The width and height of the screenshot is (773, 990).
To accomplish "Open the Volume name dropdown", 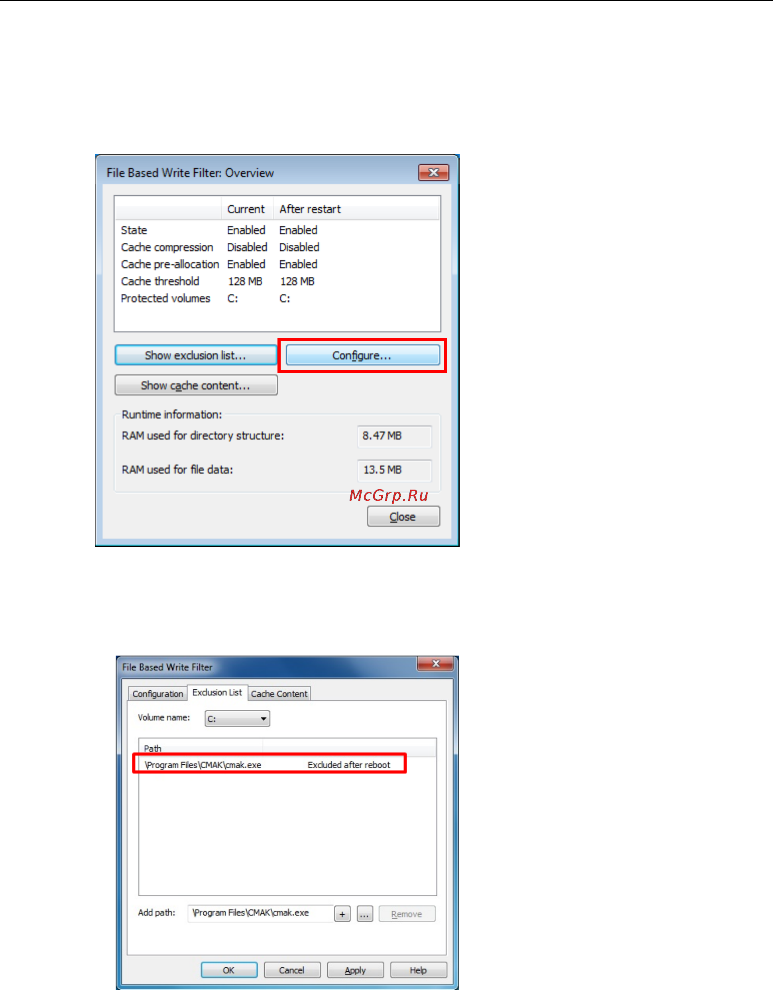I will [238, 718].
